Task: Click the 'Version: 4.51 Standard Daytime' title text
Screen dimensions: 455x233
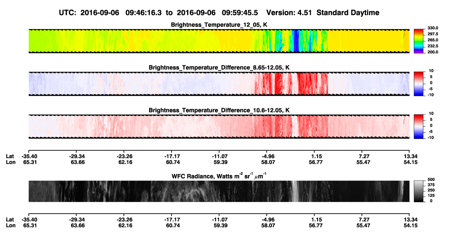Action: pyautogui.click(x=323, y=13)
